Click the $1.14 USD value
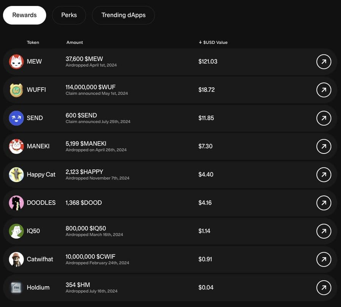Screen dimensions: 341x307 point(204,231)
